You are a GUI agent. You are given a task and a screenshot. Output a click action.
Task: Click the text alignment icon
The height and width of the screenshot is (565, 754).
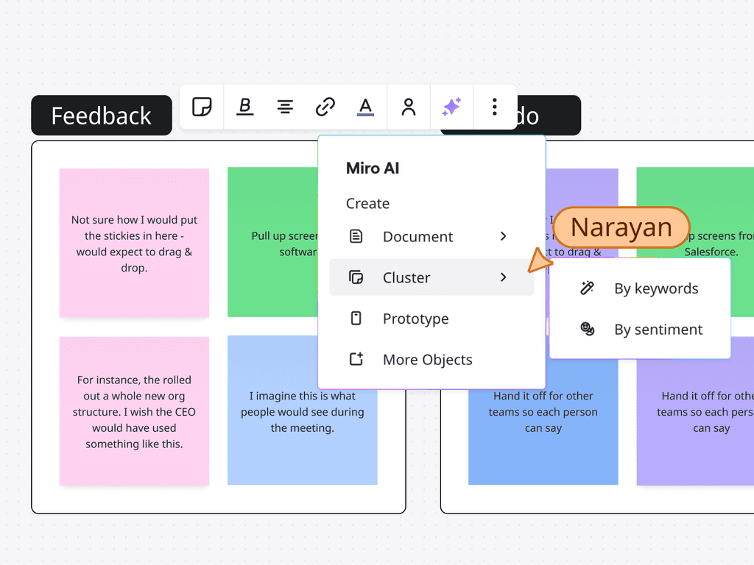285,107
